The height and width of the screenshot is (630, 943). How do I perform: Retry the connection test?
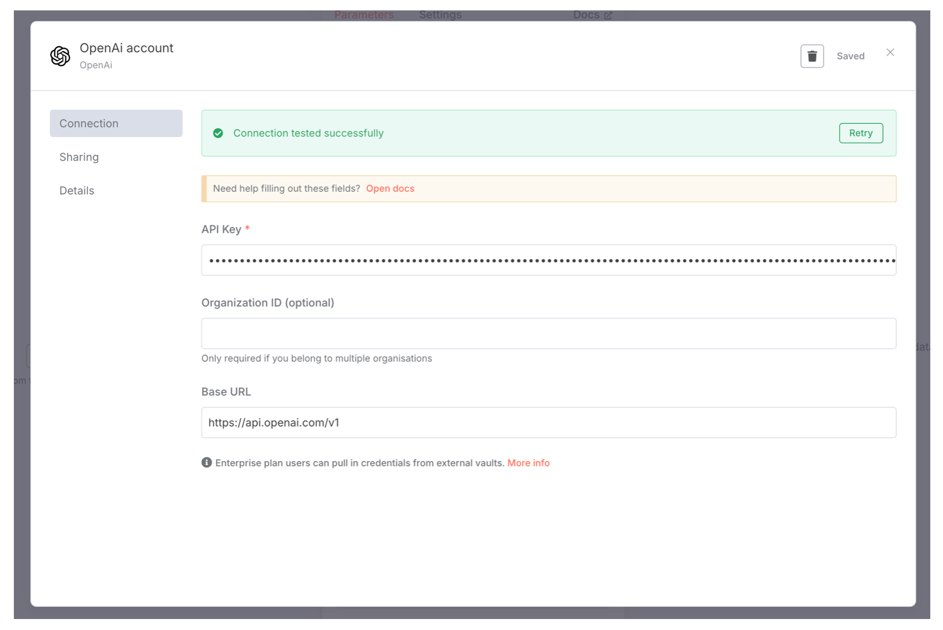click(860, 133)
